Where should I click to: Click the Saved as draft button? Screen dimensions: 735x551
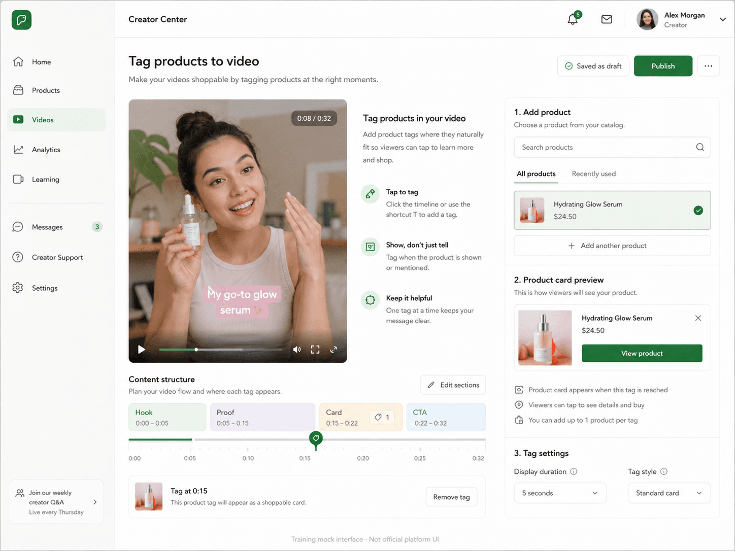593,66
